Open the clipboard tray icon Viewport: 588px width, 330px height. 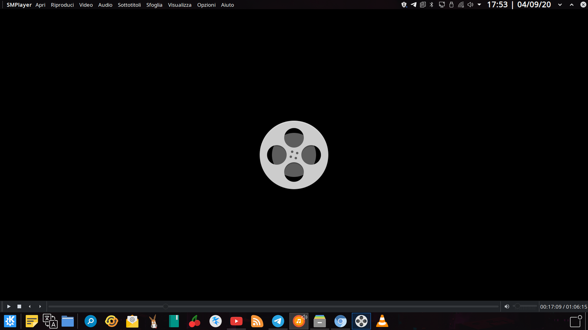point(423,5)
